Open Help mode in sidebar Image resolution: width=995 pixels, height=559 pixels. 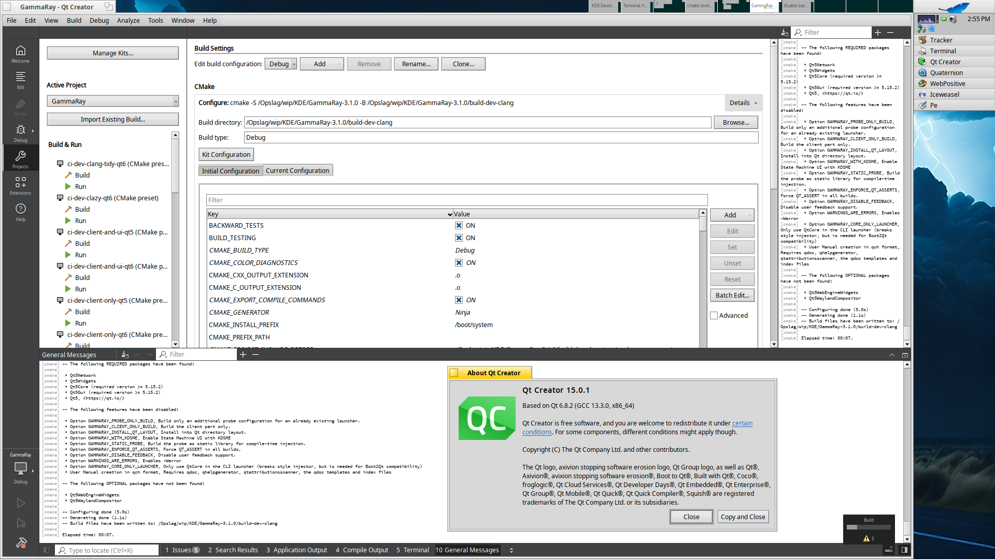[x=20, y=212]
